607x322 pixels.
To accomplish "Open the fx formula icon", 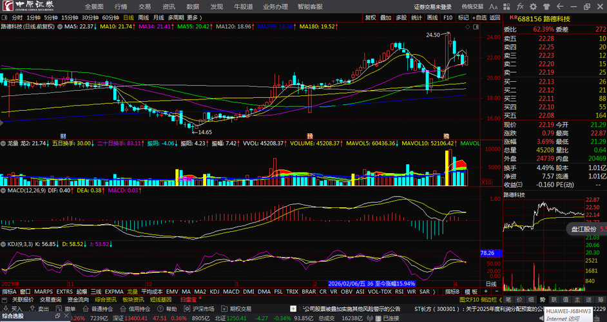I will [x=519, y=6].
